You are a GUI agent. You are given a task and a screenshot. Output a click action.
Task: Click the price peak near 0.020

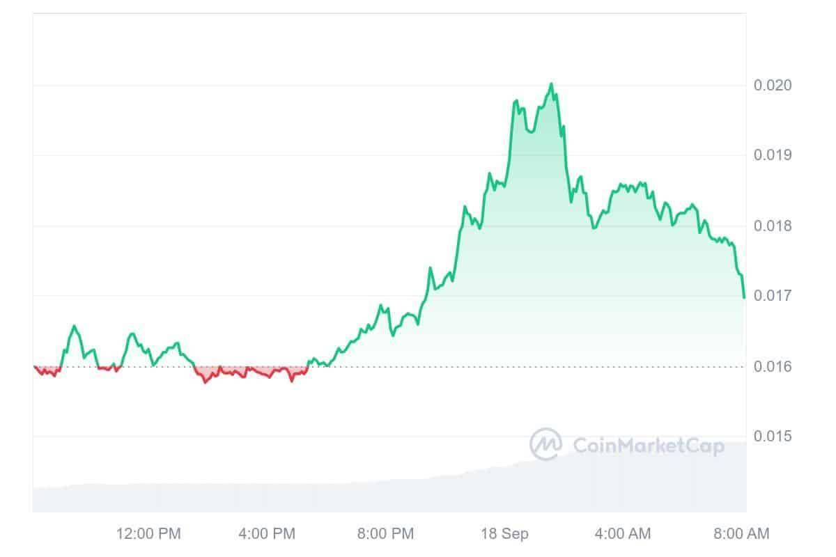click(x=551, y=84)
